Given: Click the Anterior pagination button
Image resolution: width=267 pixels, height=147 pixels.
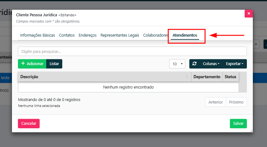Looking at the screenshot, I should pyautogui.click(x=215, y=102).
